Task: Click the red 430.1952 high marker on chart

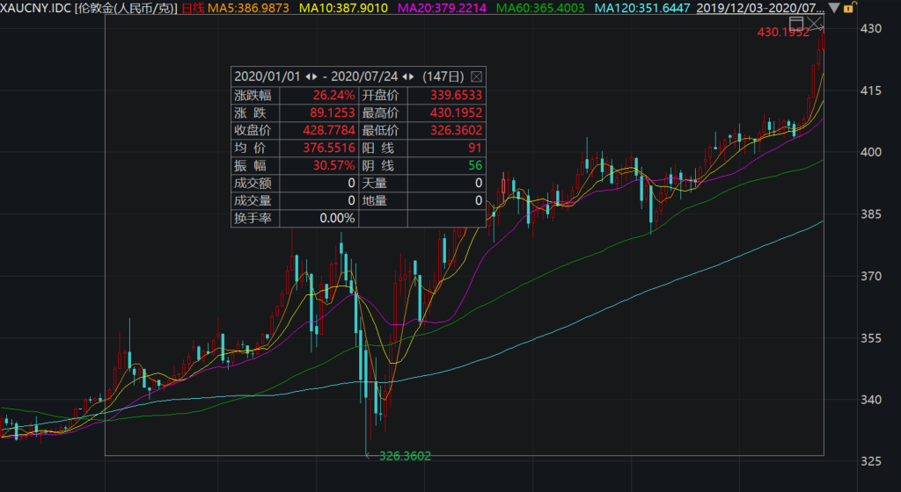Action: click(783, 33)
